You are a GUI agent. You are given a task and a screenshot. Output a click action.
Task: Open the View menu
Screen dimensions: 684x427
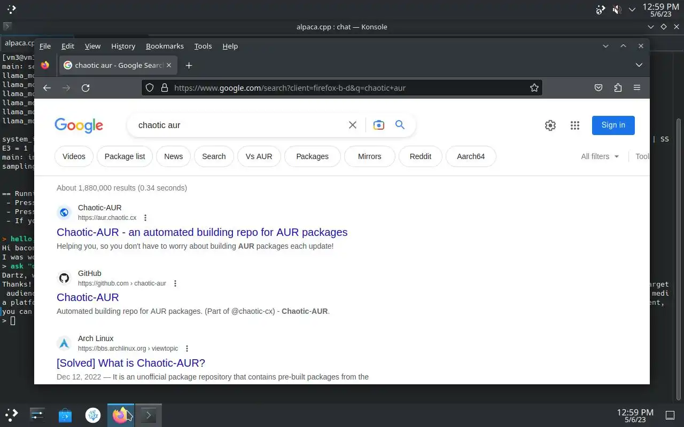(x=92, y=46)
